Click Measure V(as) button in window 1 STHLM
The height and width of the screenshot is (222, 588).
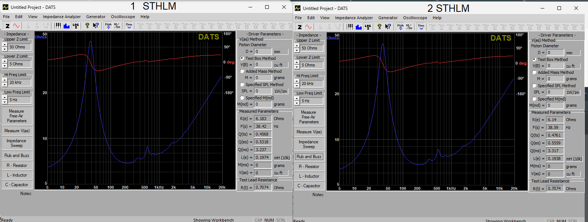tap(17, 131)
